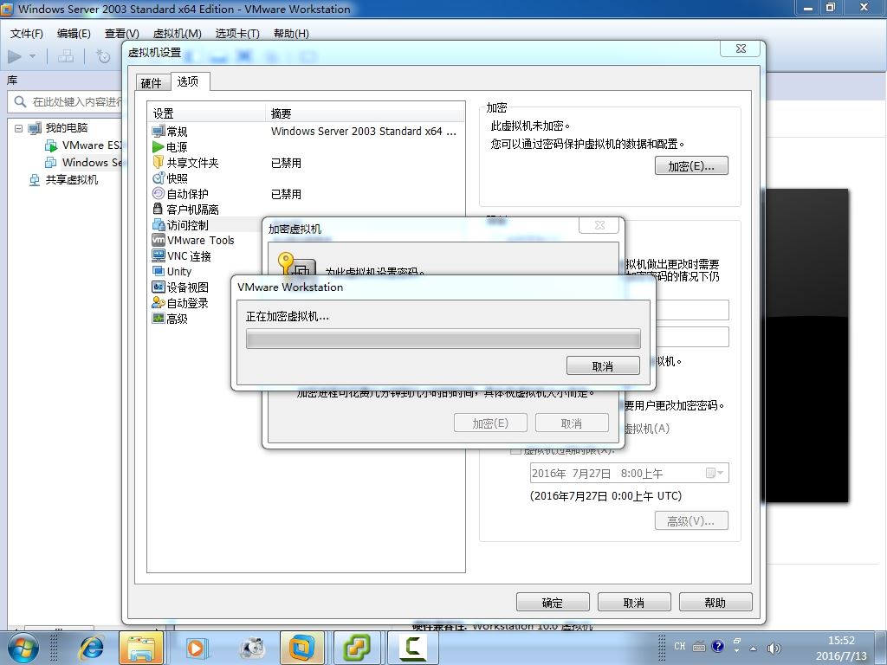Click the snapshot clock toolbar icon
This screenshot has height=665, width=887.
click(103, 56)
